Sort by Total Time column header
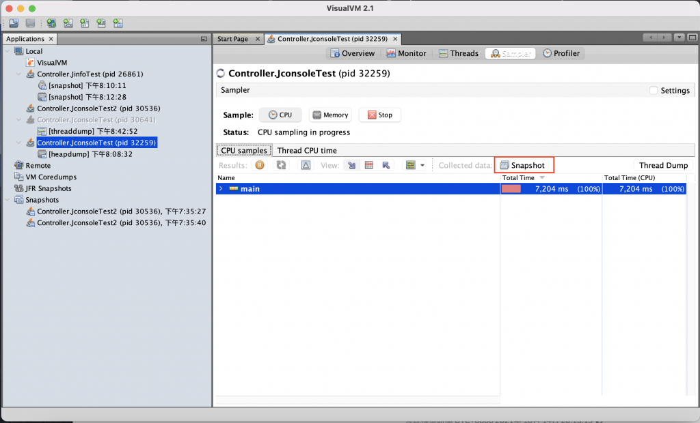The width and height of the screenshot is (700, 423). 550,178
